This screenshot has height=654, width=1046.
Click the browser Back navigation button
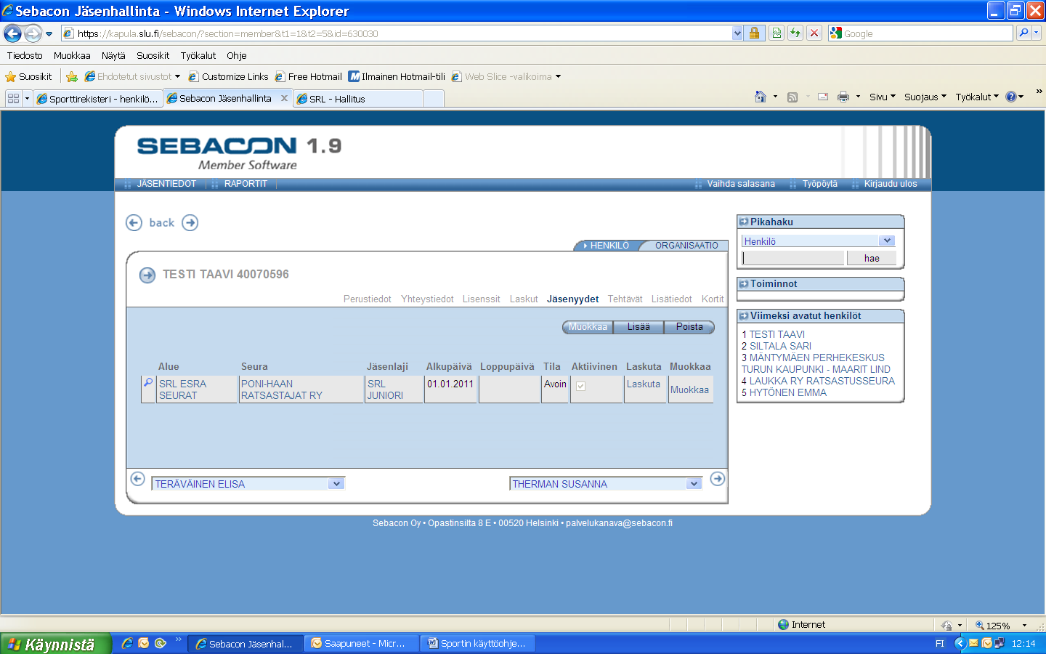(x=12, y=33)
